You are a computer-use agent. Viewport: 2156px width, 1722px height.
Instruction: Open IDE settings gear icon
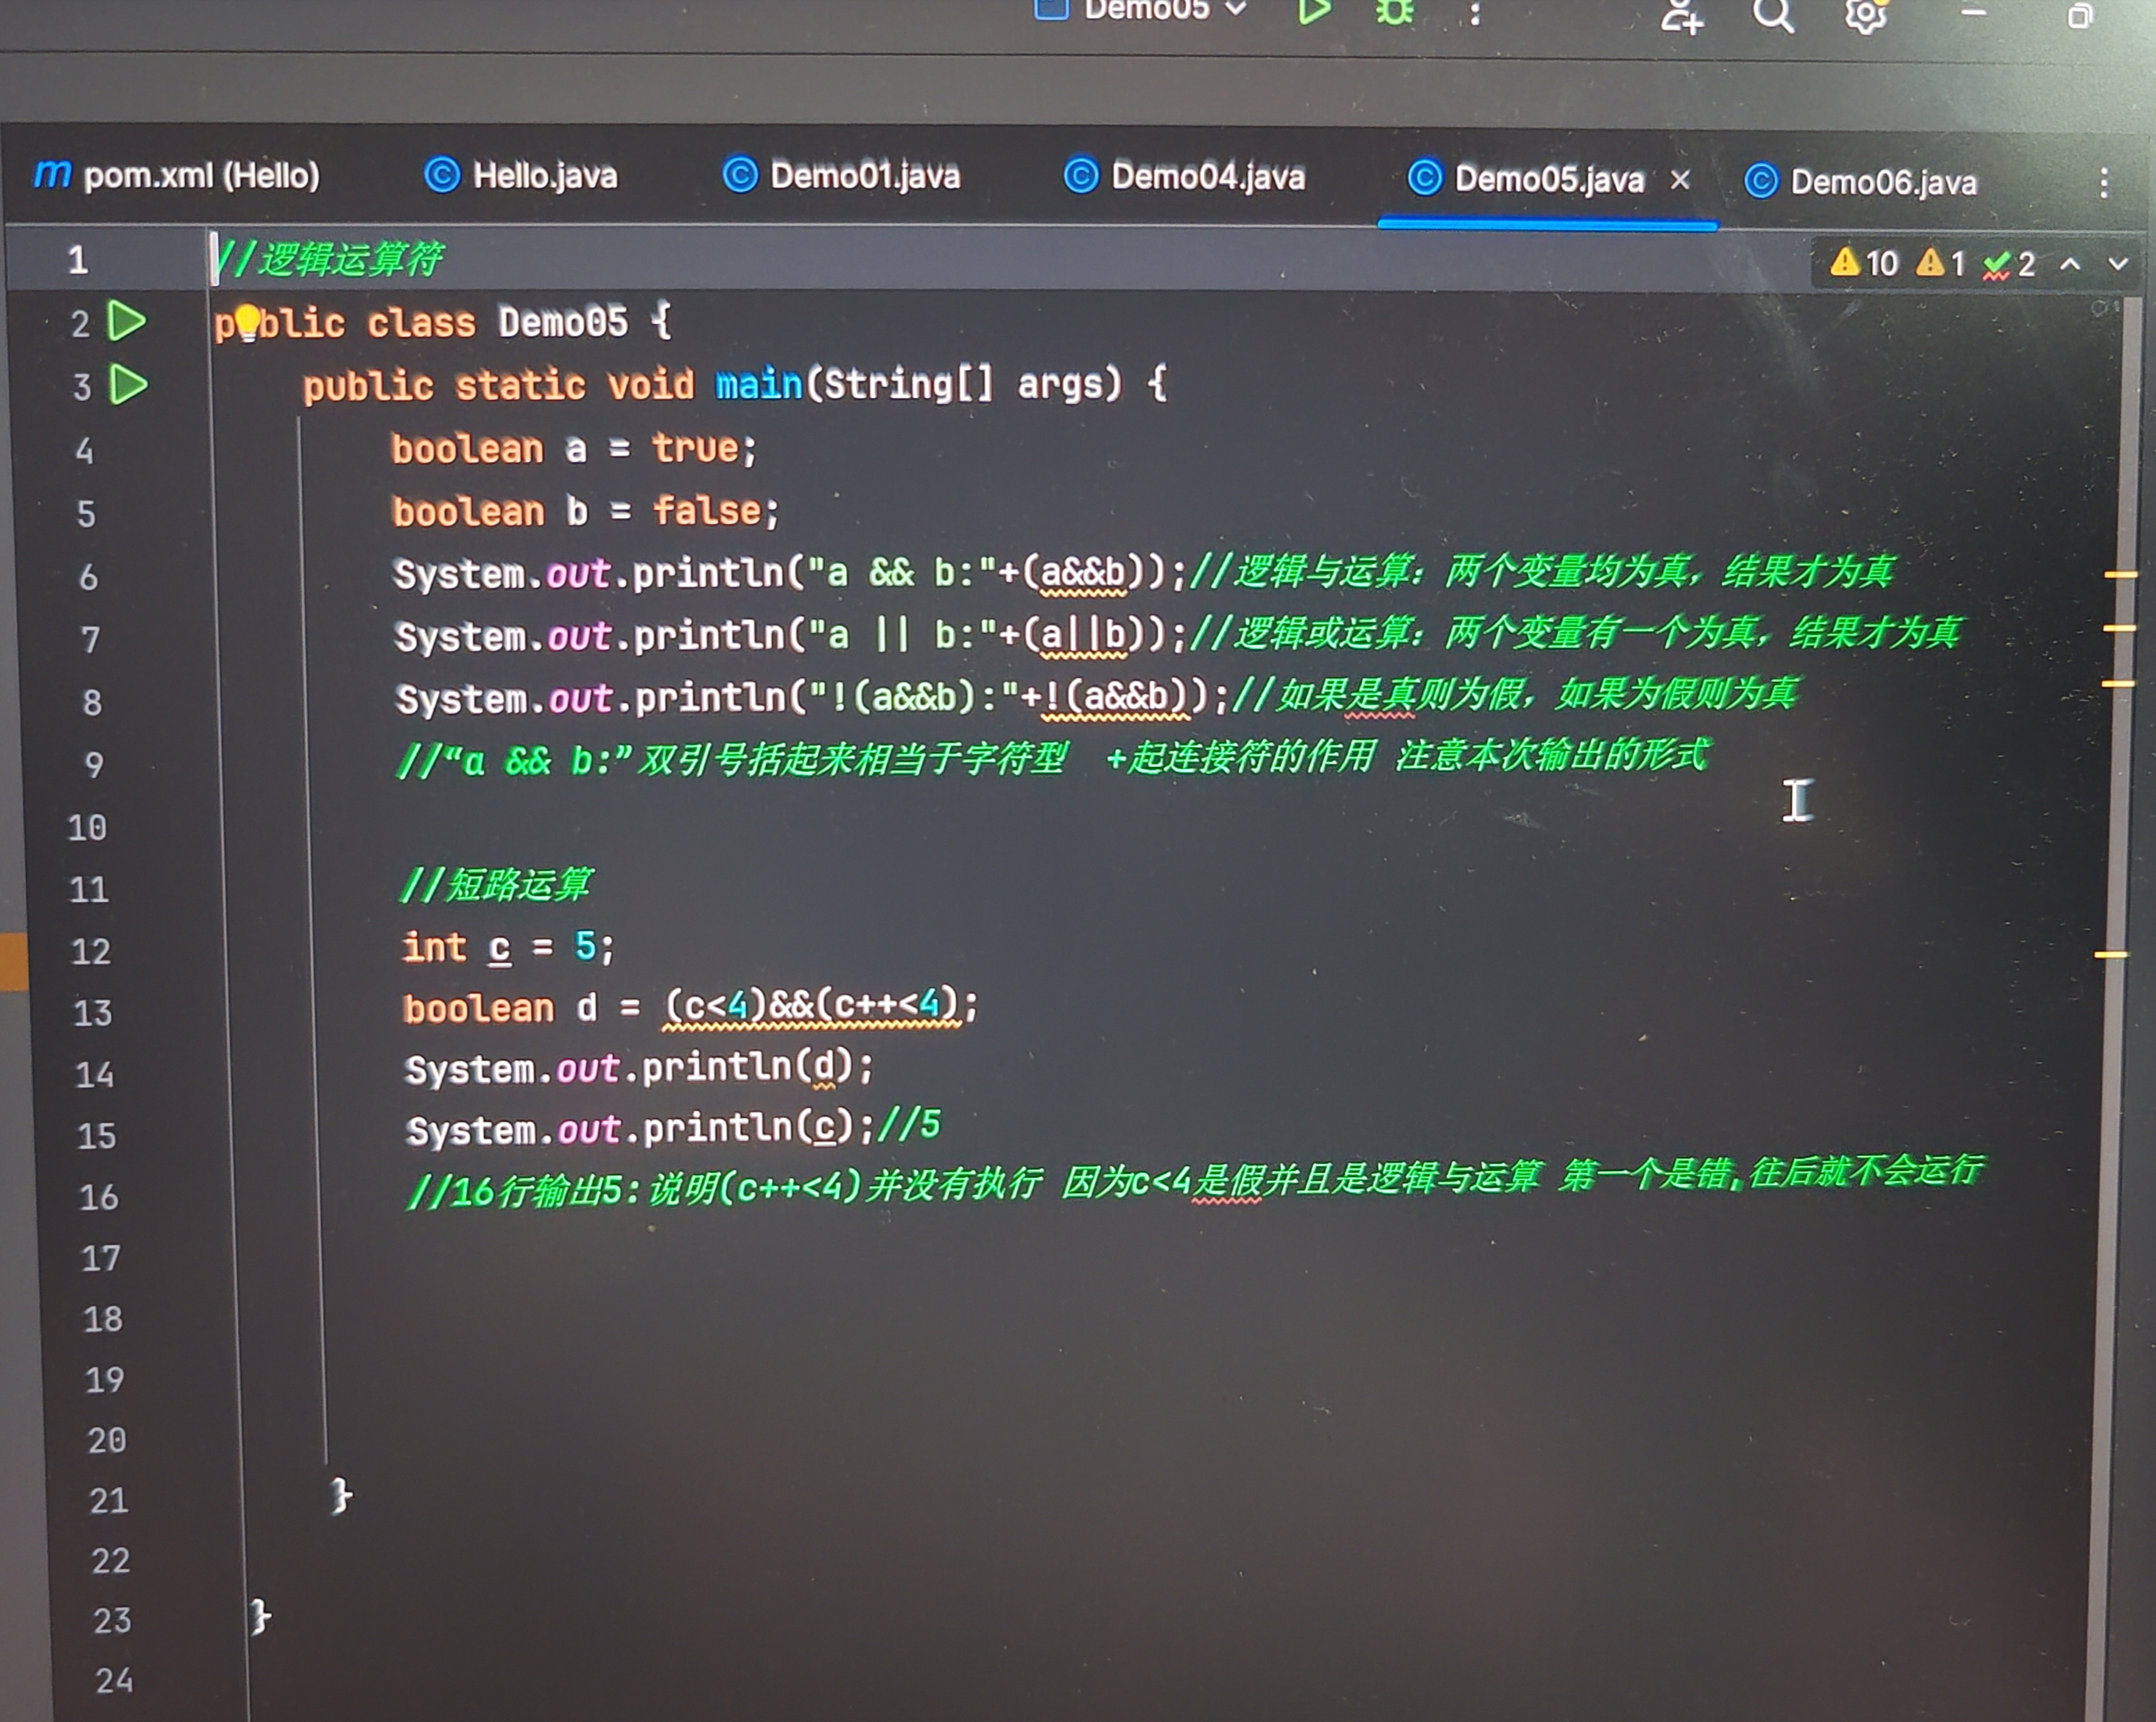point(1865,14)
